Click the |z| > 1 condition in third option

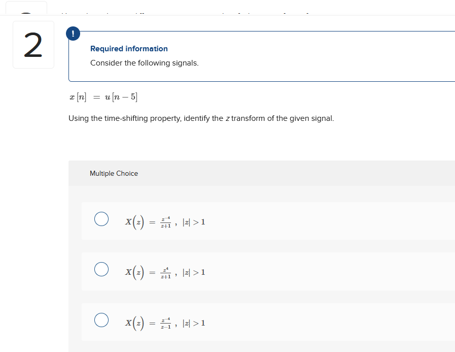pyautogui.click(x=194, y=323)
